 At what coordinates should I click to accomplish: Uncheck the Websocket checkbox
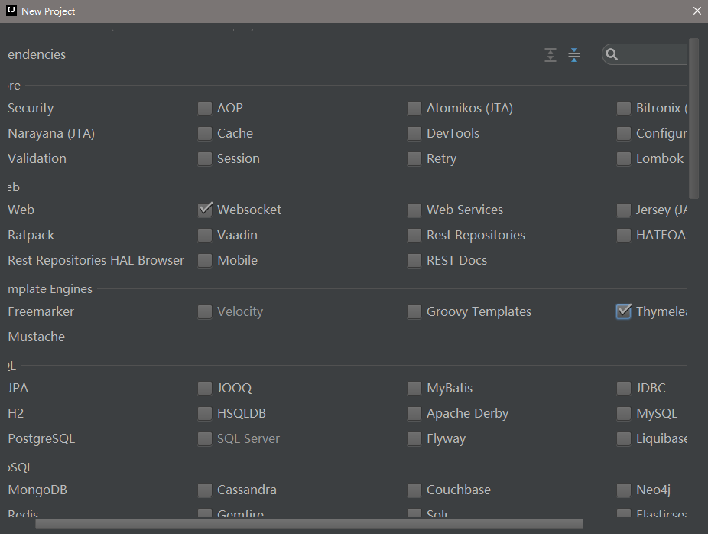205,210
